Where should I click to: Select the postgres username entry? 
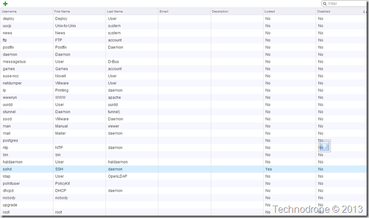(11, 141)
